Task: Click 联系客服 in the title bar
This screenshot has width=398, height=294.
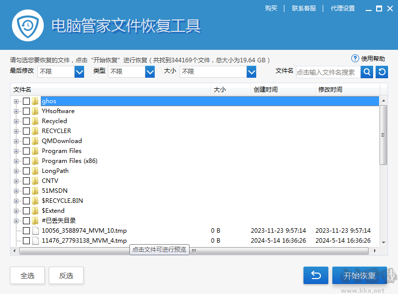Action: coord(304,8)
